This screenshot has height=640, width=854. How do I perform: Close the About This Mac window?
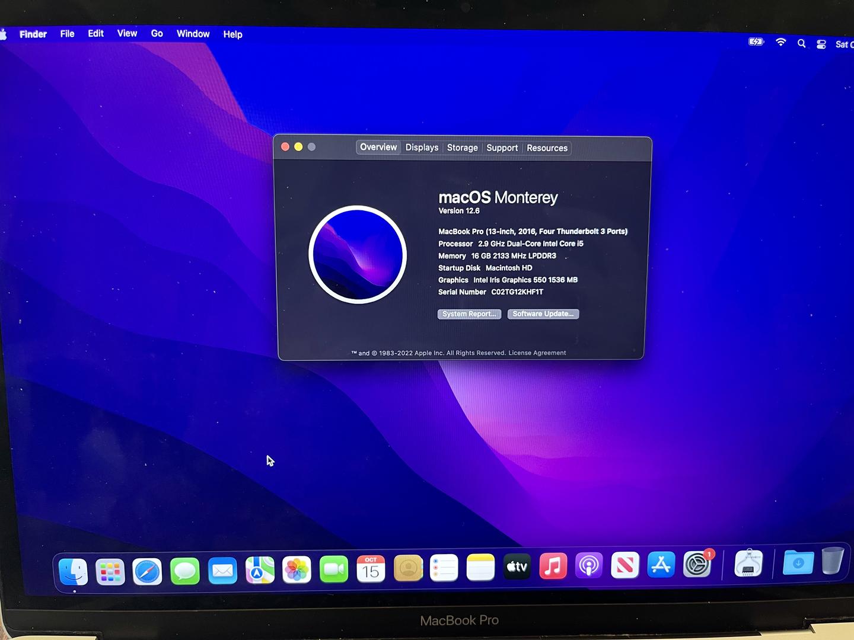coord(285,146)
